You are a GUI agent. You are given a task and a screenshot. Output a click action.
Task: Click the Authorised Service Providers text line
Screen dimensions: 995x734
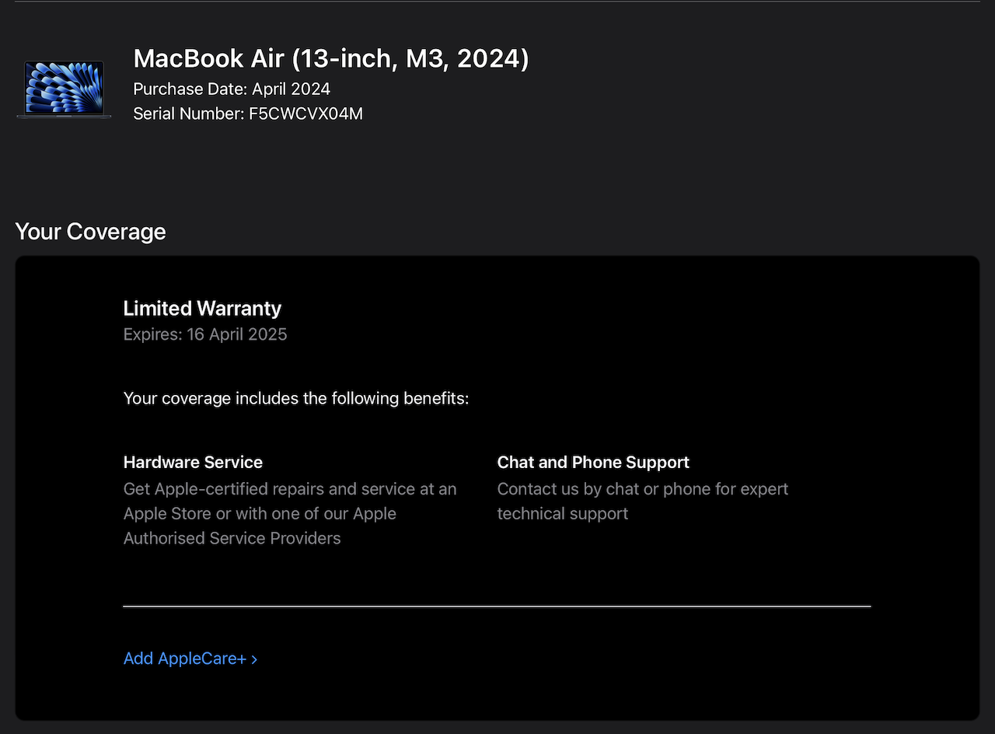click(232, 538)
